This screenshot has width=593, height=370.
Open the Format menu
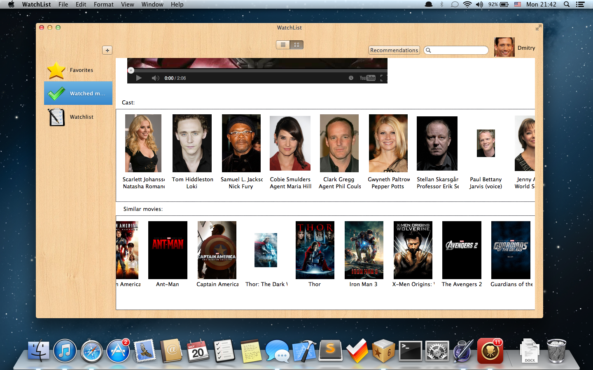(x=104, y=4)
